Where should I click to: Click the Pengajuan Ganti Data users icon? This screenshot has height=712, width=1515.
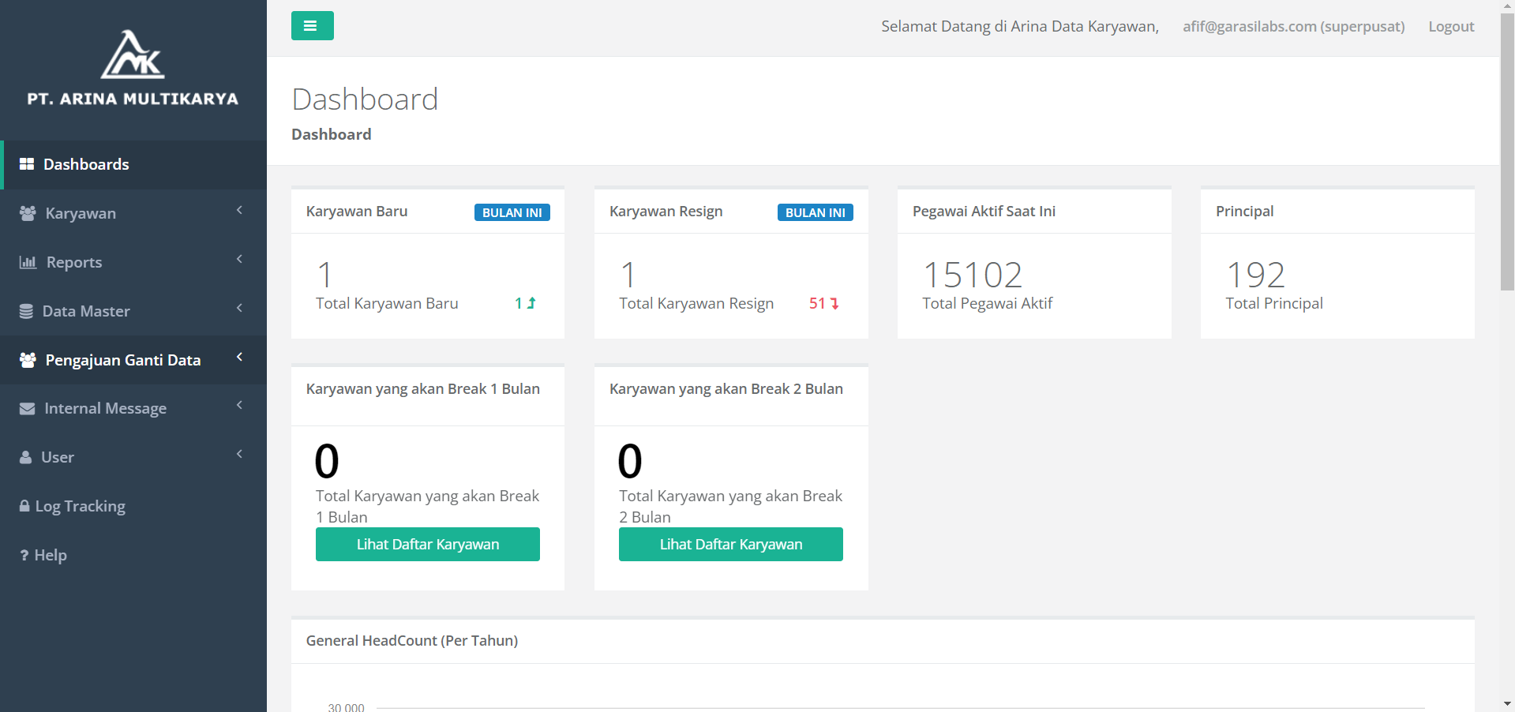click(x=28, y=360)
